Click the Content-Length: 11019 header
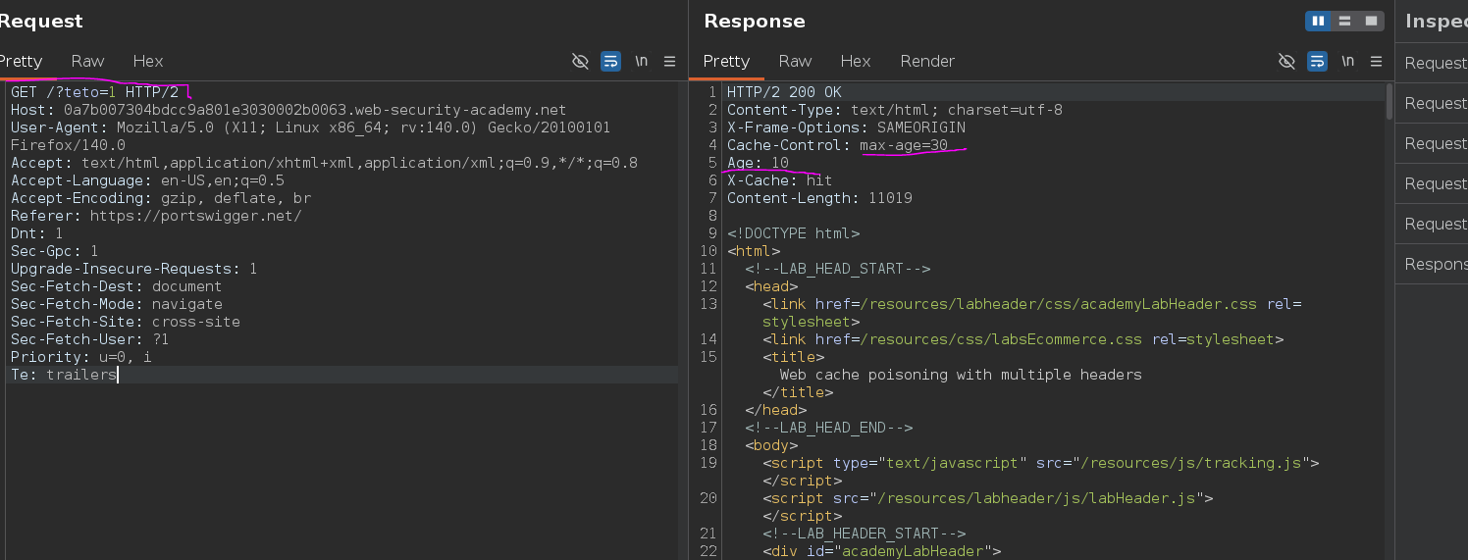This screenshot has width=1468, height=560. (819, 198)
